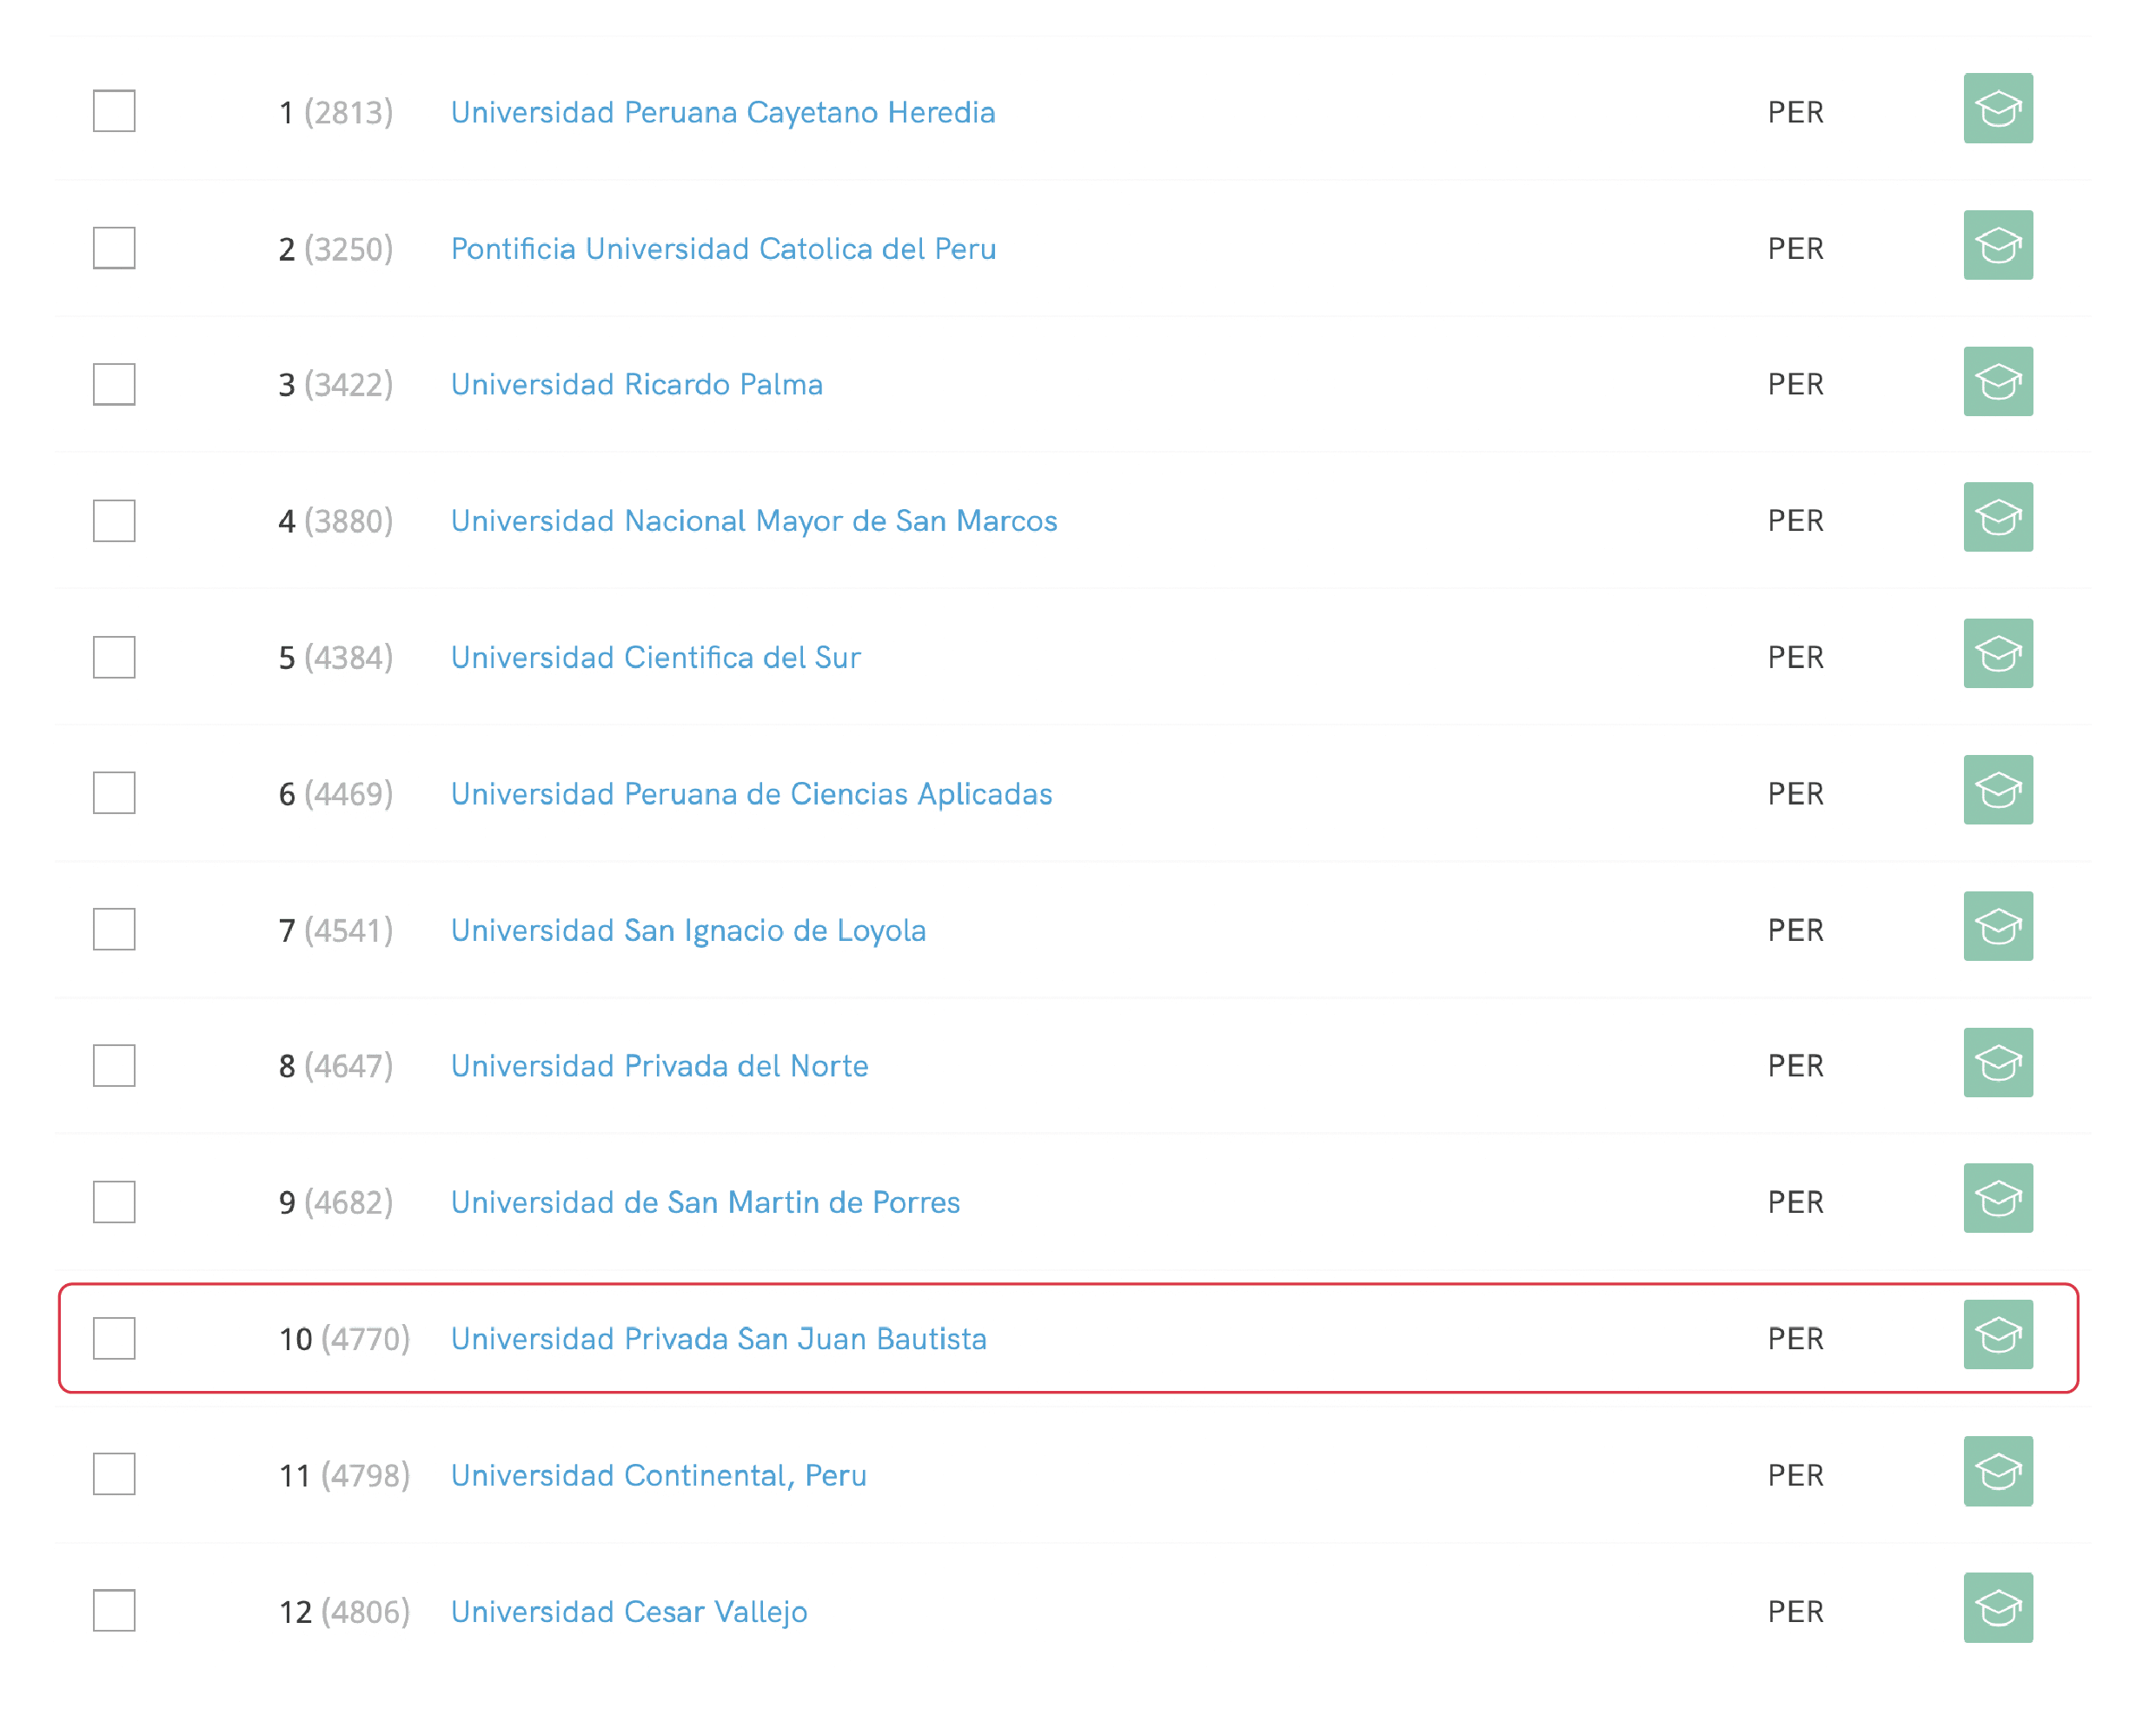This screenshot has width=2156, height=1715.
Task: Enable checkbox next to Universidad Cesar Vallejo
Action: (114, 1611)
